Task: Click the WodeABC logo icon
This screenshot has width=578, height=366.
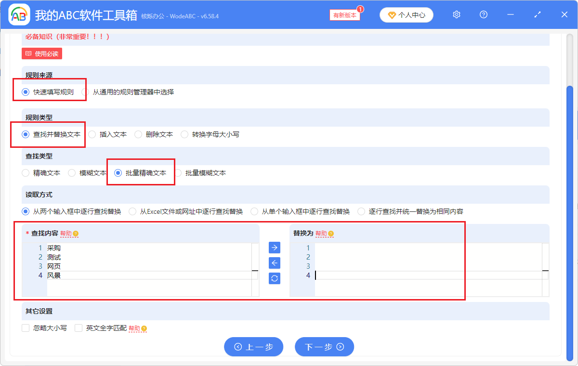Action: pyautogui.click(x=18, y=14)
